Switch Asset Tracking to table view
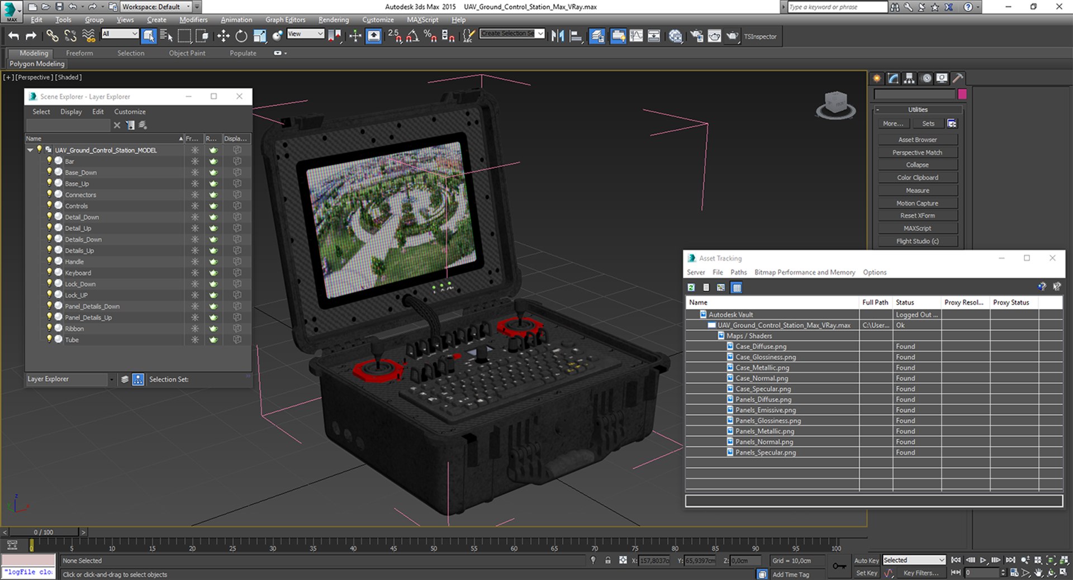1073x580 pixels. tap(737, 287)
